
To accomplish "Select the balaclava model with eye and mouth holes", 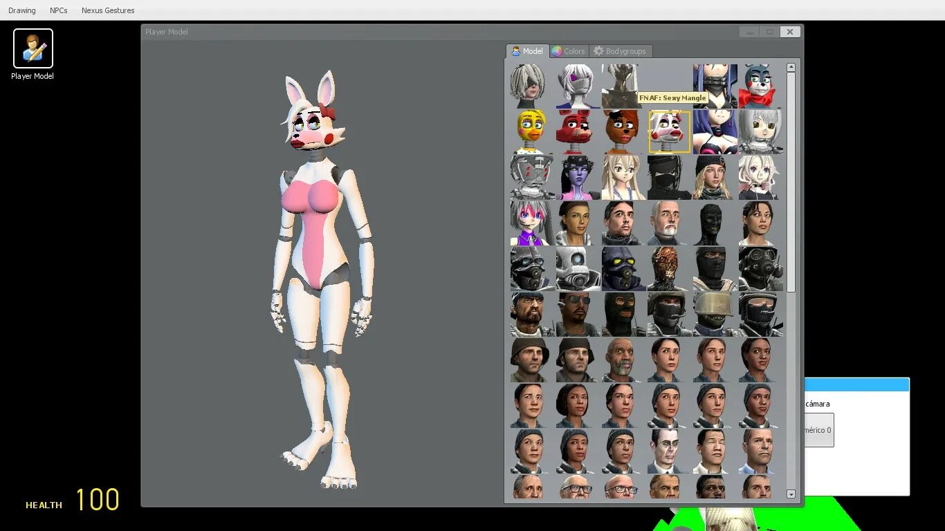I will (623, 314).
